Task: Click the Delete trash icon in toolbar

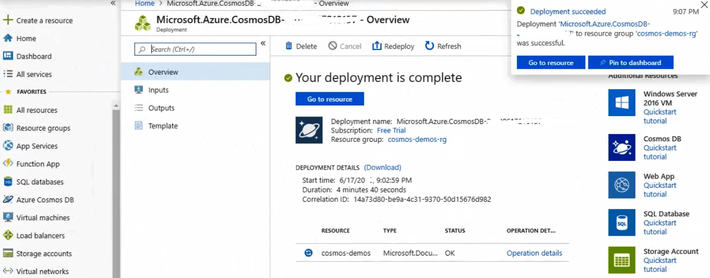Action: 288,46
